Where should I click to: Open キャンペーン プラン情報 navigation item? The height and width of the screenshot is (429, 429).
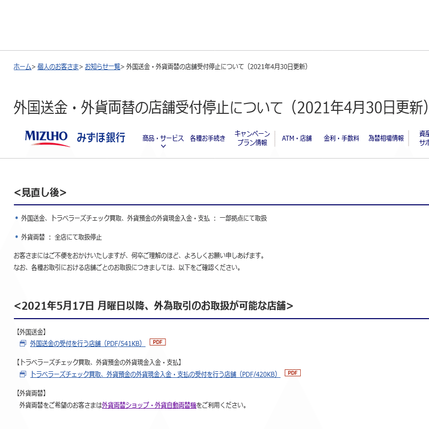point(252,138)
